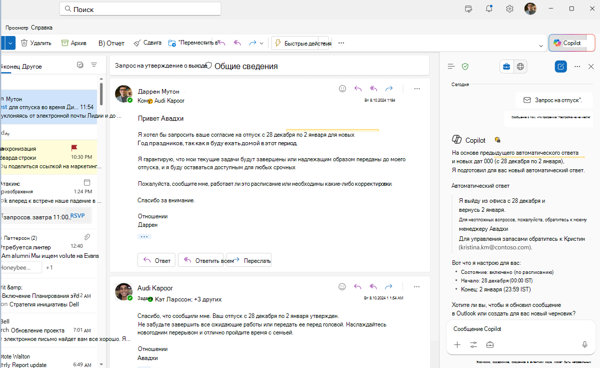The height and width of the screenshot is (368, 600).
Task: Reply using the icon on Audi Kapoor's message
Action: [x=358, y=287]
